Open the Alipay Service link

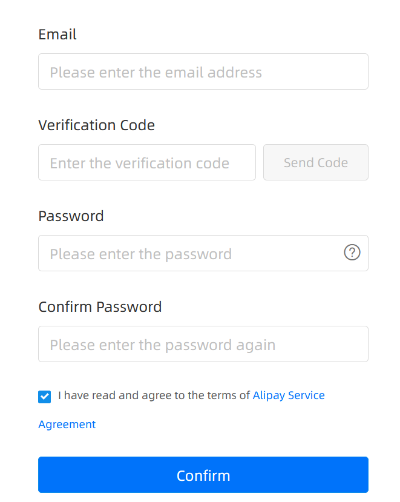(288, 395)
